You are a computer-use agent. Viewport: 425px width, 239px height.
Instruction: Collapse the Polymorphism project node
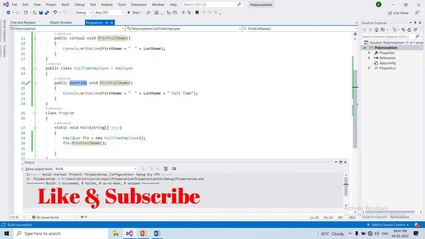365,48
